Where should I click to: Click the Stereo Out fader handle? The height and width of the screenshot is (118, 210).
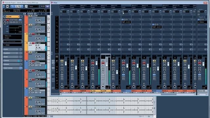pos(203,64)
